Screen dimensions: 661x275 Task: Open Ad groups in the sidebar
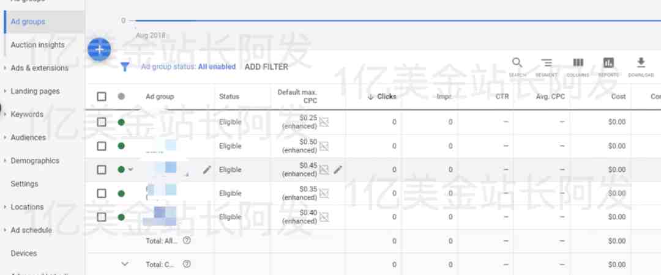(28, 21)
